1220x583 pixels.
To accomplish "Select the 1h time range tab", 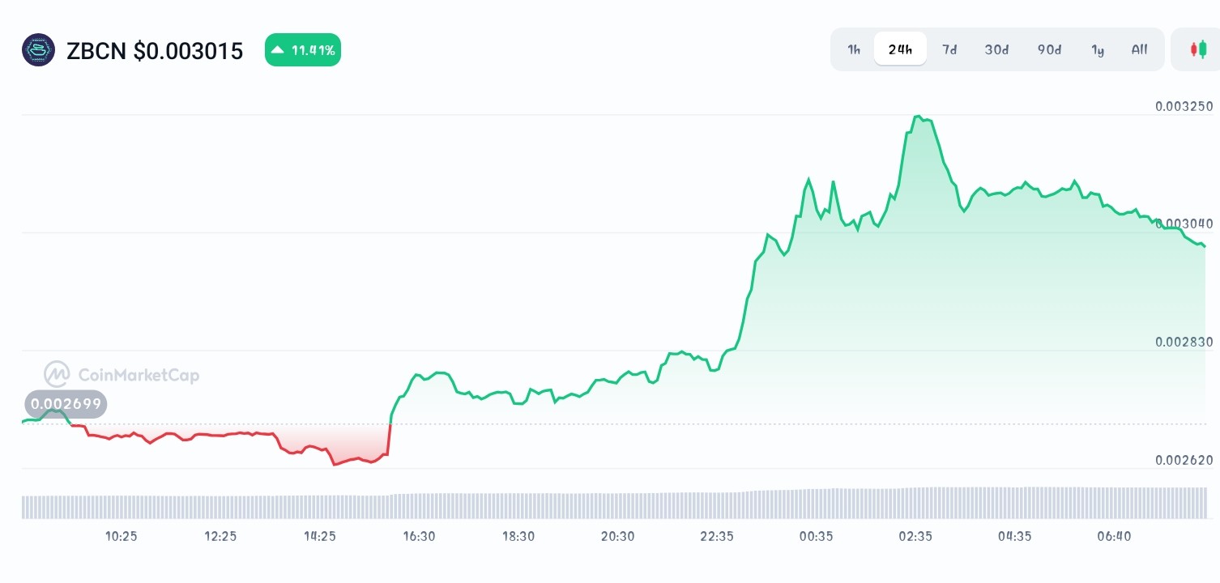I will tap(854, 49).
